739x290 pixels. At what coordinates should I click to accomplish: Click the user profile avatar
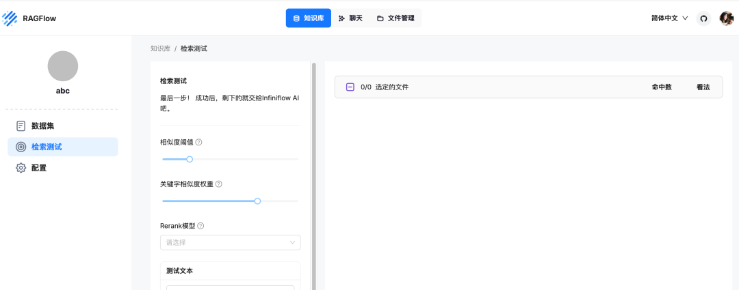726,18
